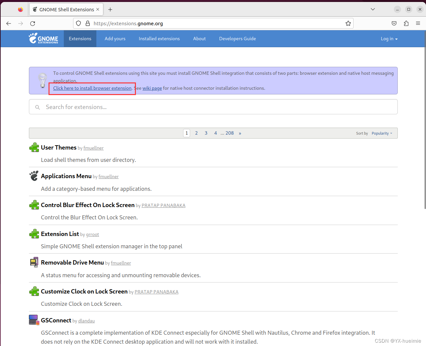The width and height of the screenshot is (426, 346).
Task: Open author dlandau profile
Action: 86,321
